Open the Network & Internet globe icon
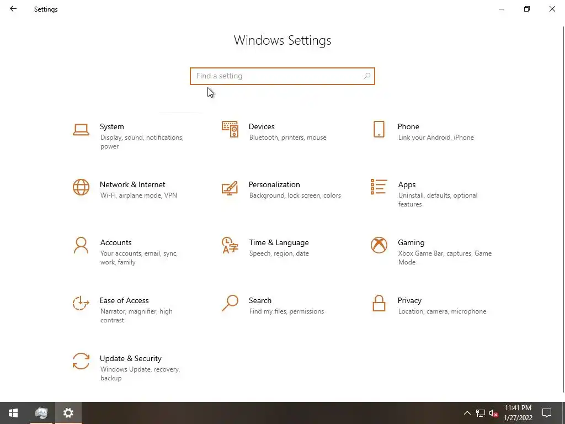The width and height of the screenshot is (565, 424). [81, 187]
